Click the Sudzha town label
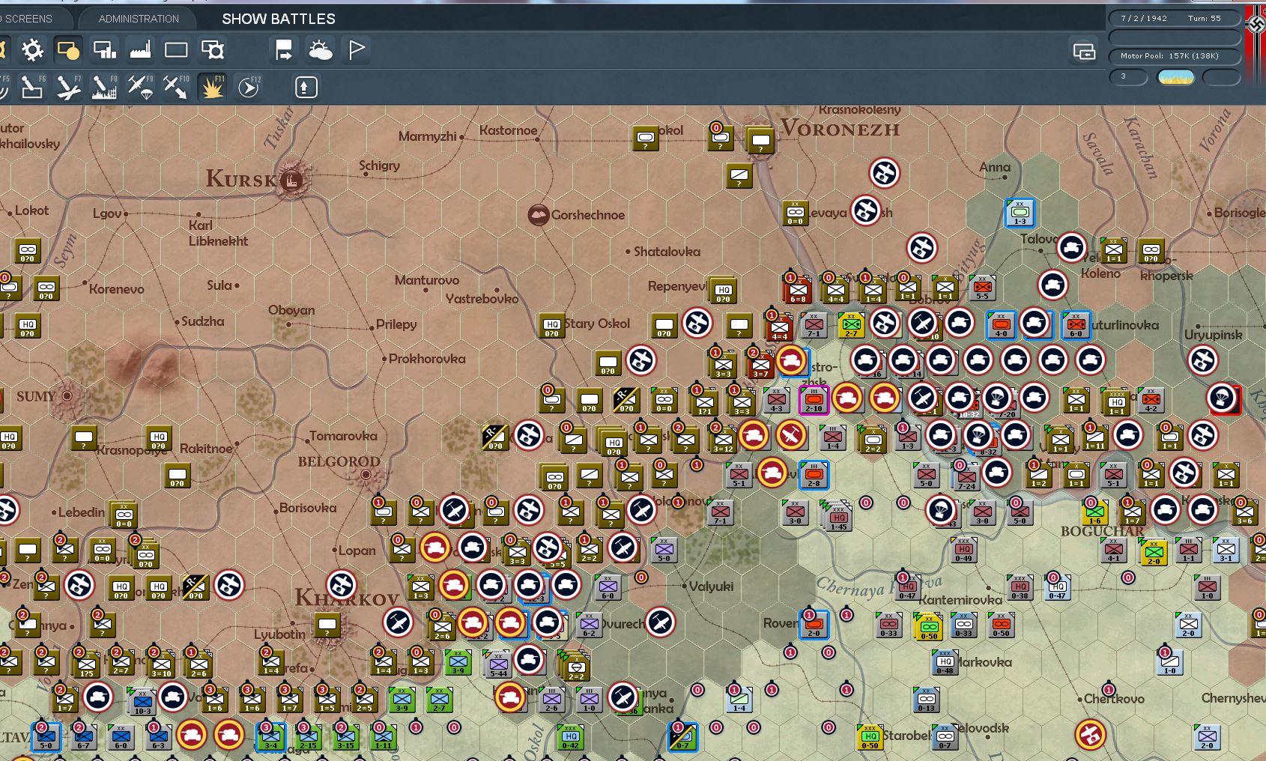 (x=202, y=321)
